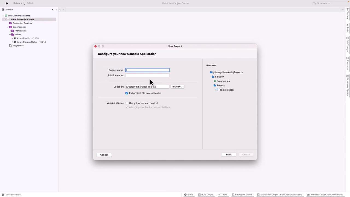Viewport: 350px width, 197px height.
Task: Open the Tests side tab
Action: pos(348,28)
